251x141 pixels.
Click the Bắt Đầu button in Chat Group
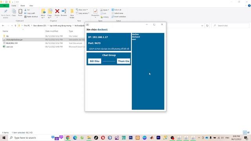(95, 61)
